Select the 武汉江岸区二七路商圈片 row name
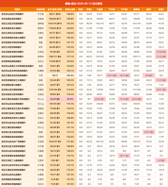 (12, 160)
